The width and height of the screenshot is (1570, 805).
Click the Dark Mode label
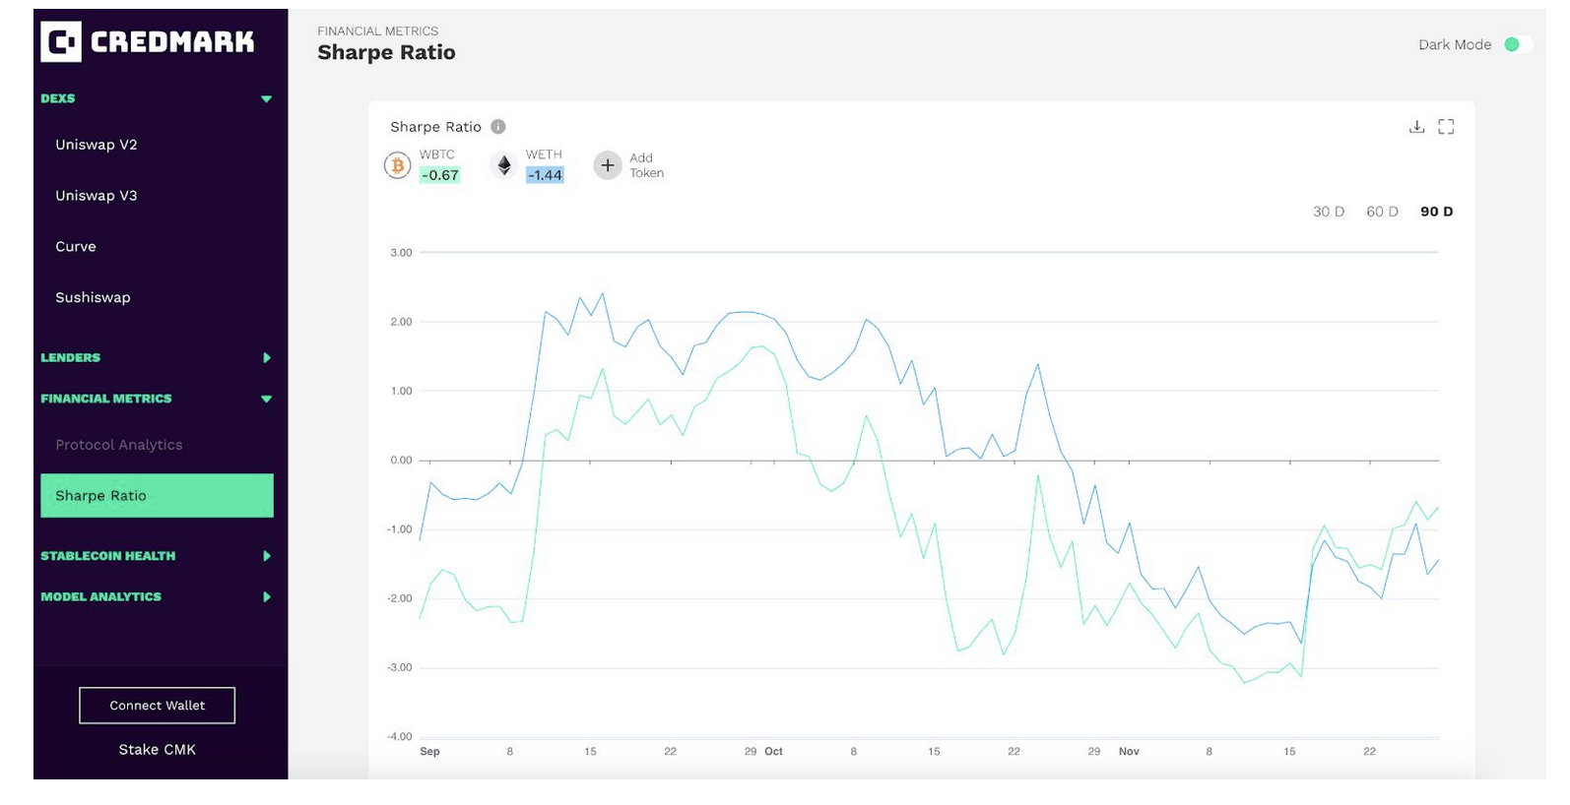[x=1455, y=44]
